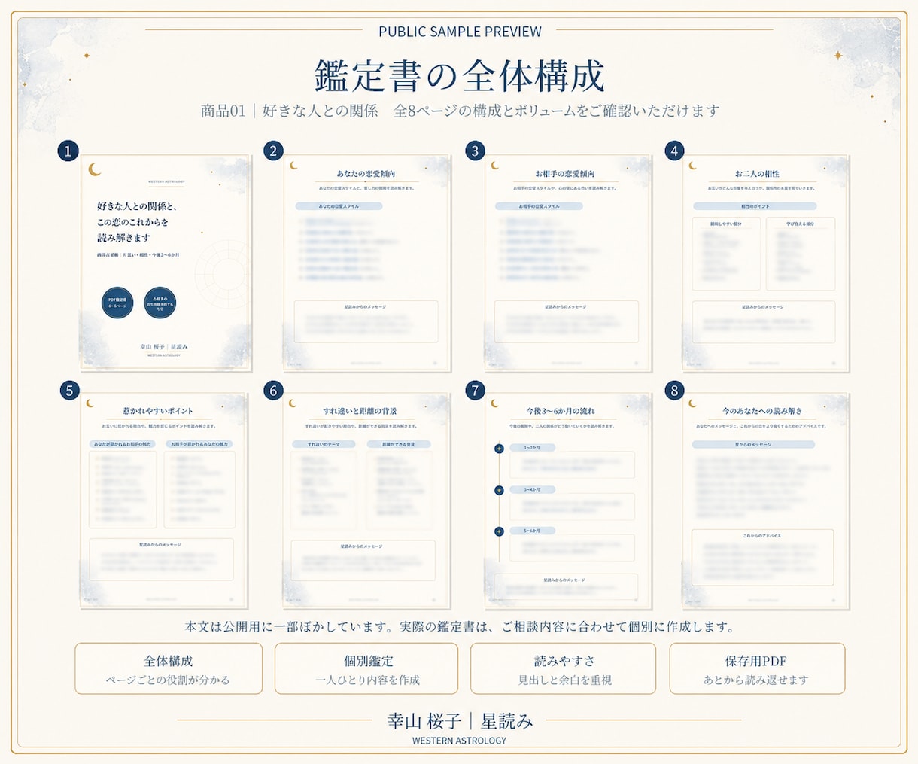Click the moon icon on the 'お相手の恋愛傾向' page
This screenshot has height=764, width=918.
494,166
